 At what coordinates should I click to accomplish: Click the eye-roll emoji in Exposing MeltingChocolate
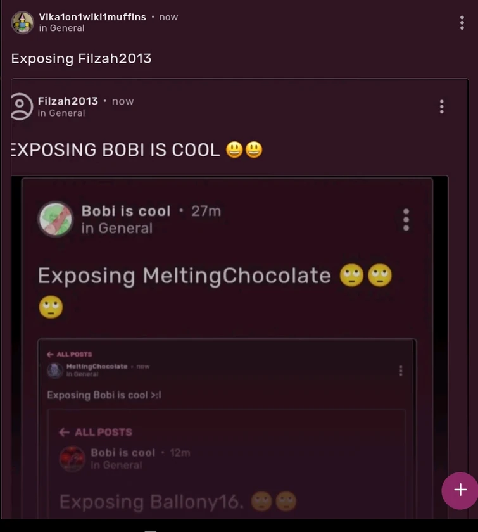[352, 274]
